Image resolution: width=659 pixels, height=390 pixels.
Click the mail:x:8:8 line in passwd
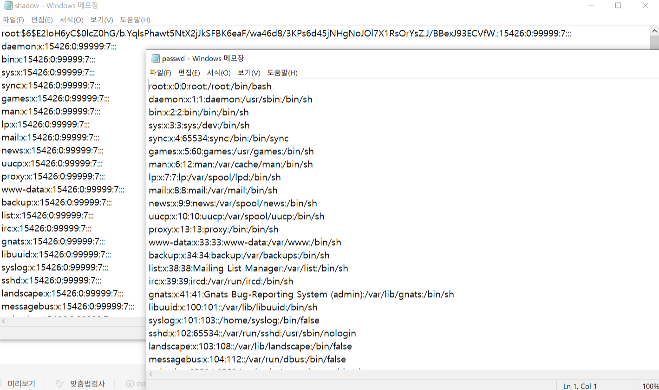tap(213, 190)
